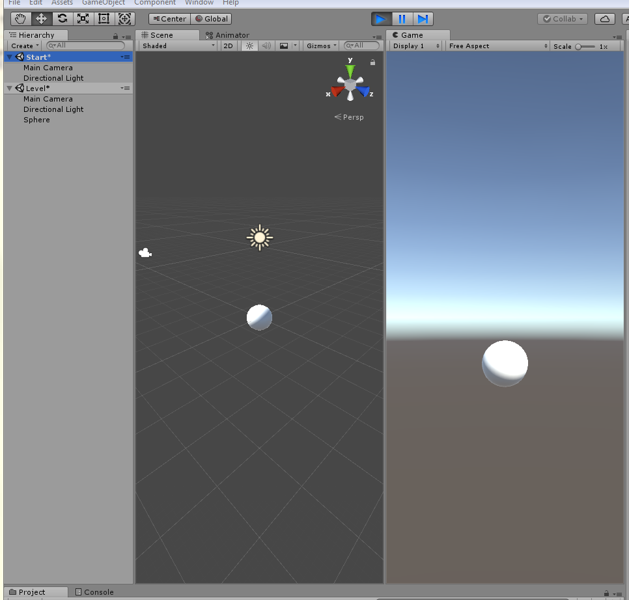Select the Rotate tool
Screen dimensions: 629x600
61,19
